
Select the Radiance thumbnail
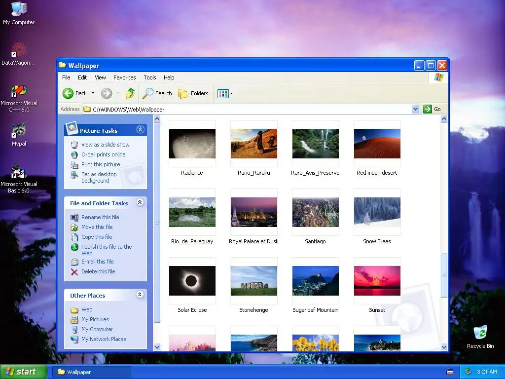[192, 144]
